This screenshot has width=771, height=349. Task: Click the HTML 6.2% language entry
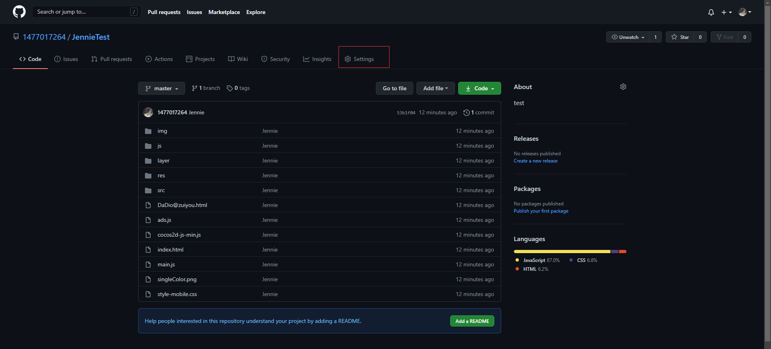point(532,269)
